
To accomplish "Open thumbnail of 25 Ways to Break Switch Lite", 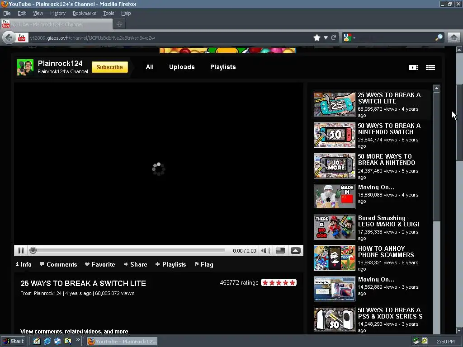I will pos(334,104).
